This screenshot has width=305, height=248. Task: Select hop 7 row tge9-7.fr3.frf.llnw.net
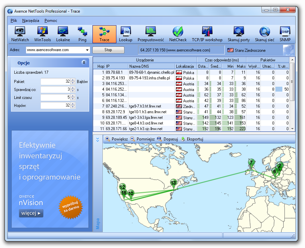coord(191,106)
